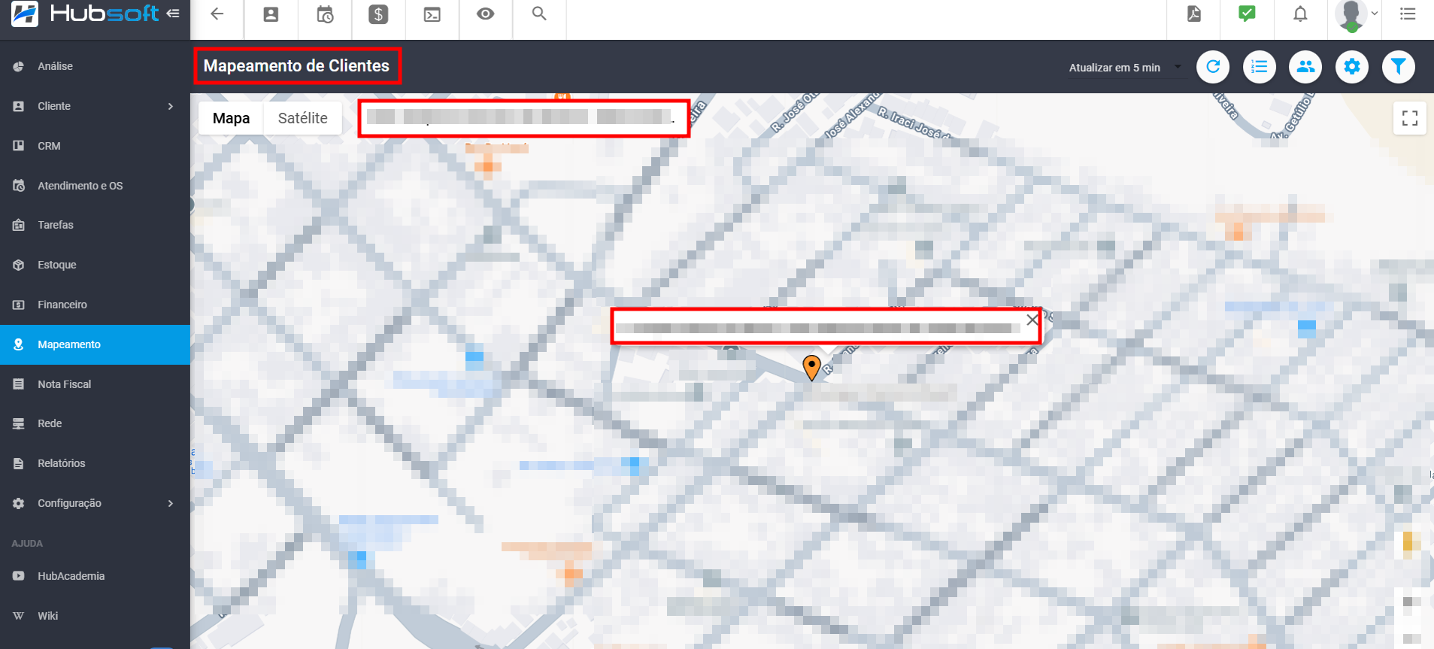Select Mapeamento in sidebar

point(95,344)
